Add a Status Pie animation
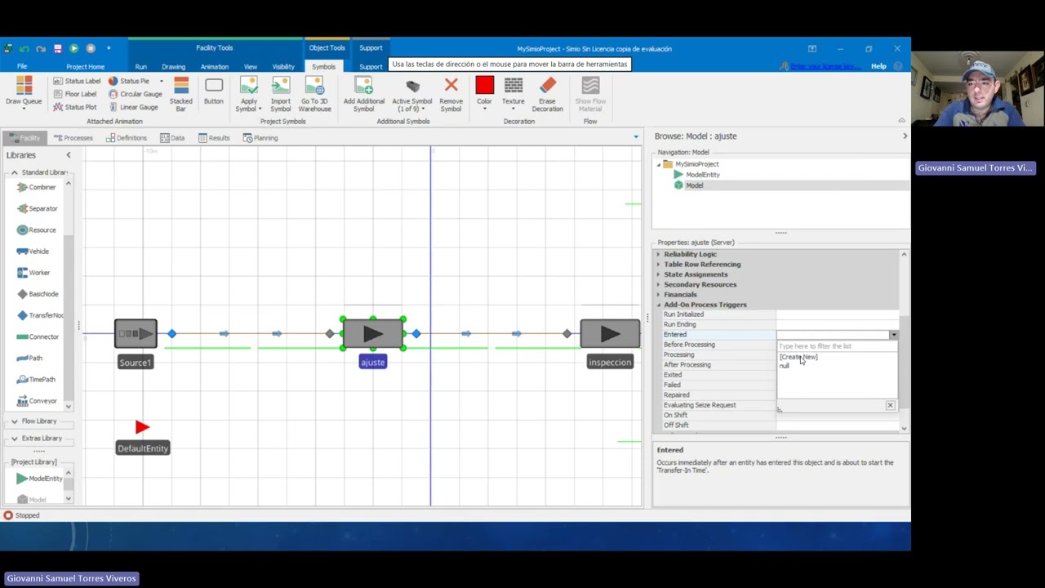 point(129,81)
